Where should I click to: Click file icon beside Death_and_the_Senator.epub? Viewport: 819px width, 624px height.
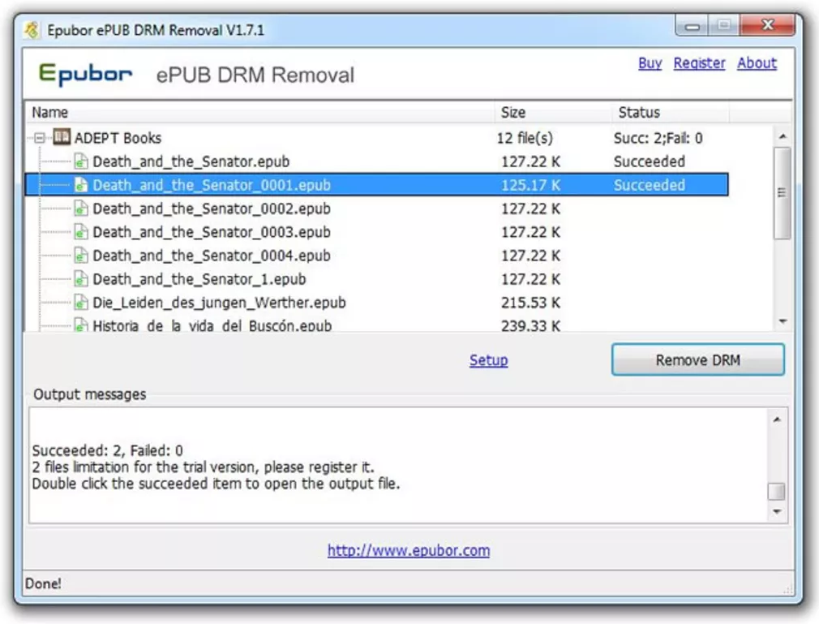click(81, 161)
